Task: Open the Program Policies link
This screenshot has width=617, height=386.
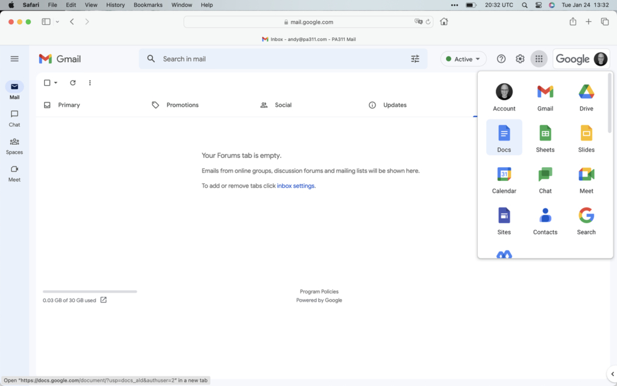Action: (x=319, y=291)
